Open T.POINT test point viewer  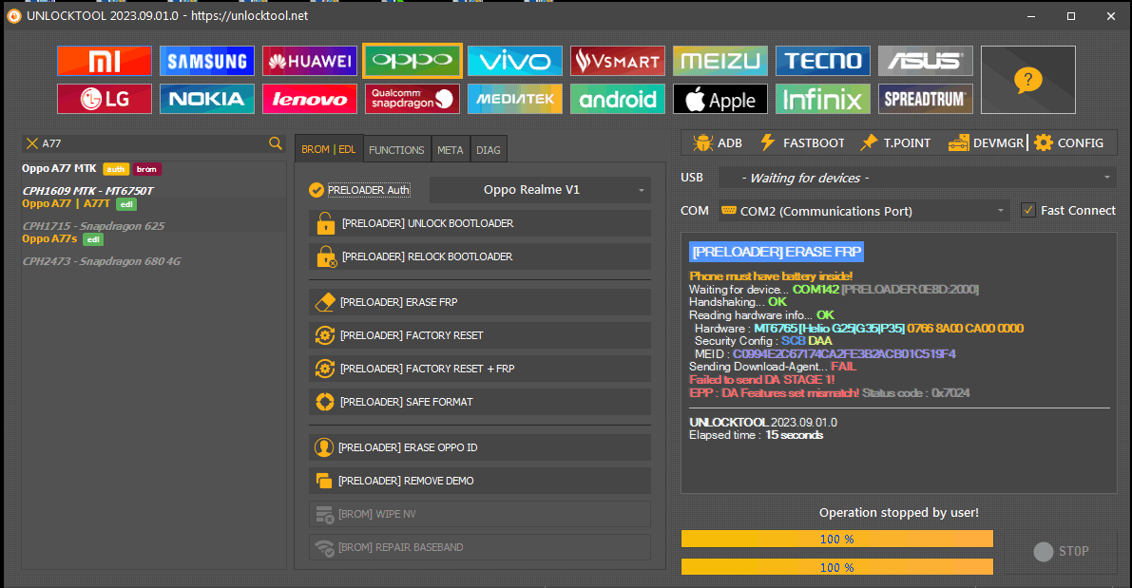click(895, 142)
